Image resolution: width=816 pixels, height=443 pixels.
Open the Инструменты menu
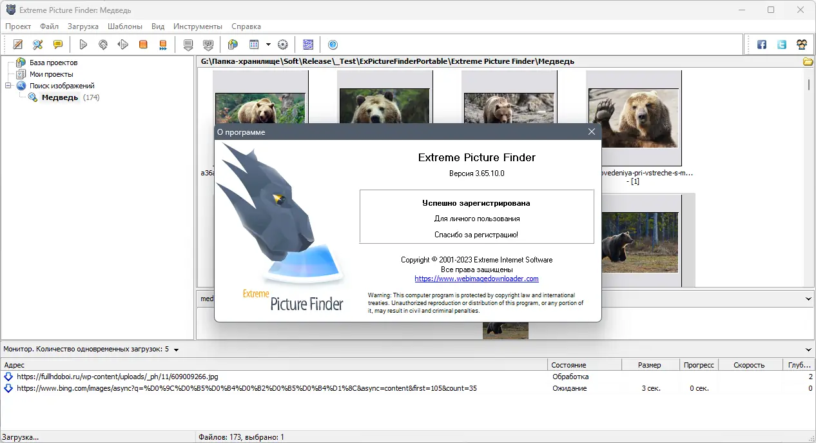pos(198,26)
